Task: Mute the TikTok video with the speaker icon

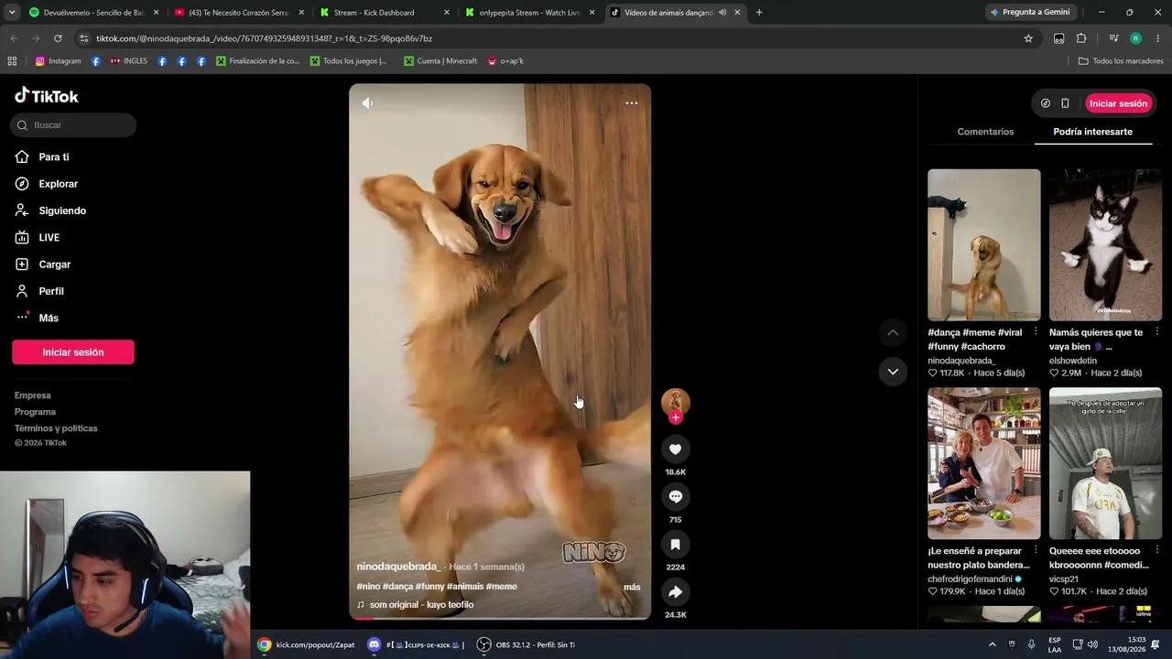Action: pos(367,103)
